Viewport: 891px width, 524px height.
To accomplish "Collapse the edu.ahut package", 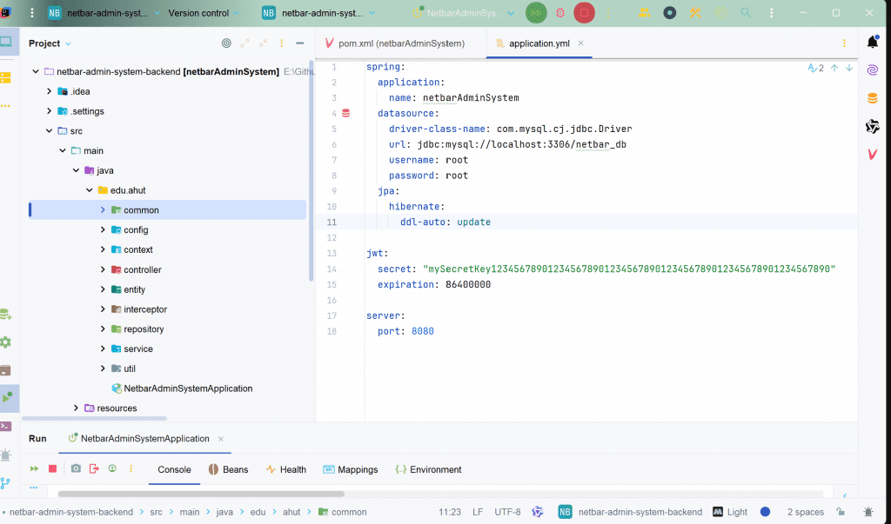I will pyautogui.click(x=90, y=190).
